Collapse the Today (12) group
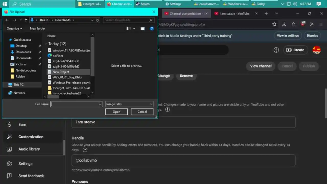The width and height of the screenshot is (327, 184). tap(46, 44)
